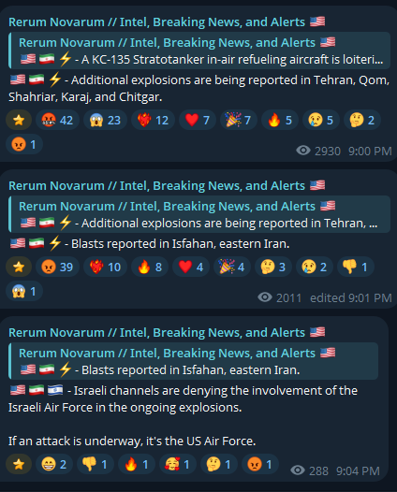Add cursing face reaction with 42 count

(57, 120)
